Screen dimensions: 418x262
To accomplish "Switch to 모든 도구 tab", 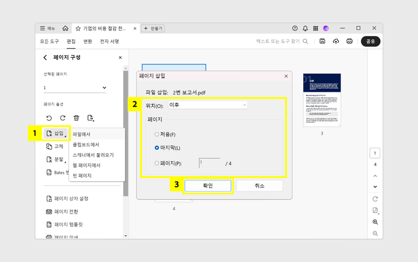I will pyautogui.click(x=49, y=41).
